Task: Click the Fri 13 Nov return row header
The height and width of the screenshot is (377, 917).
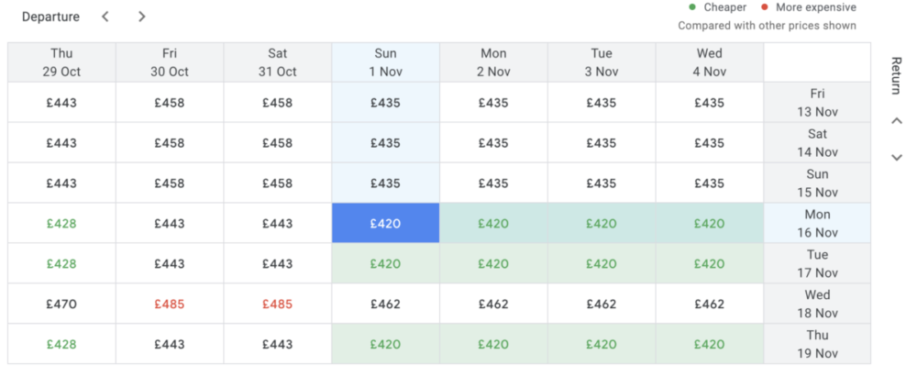Action: coord(817,103)
